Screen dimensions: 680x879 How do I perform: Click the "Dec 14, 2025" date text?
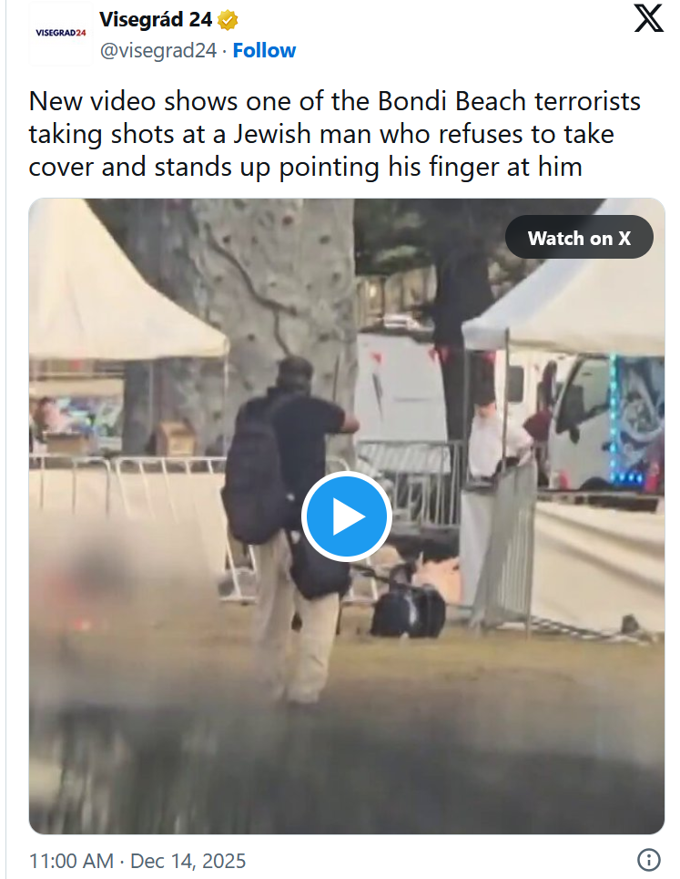coord(188,861)
